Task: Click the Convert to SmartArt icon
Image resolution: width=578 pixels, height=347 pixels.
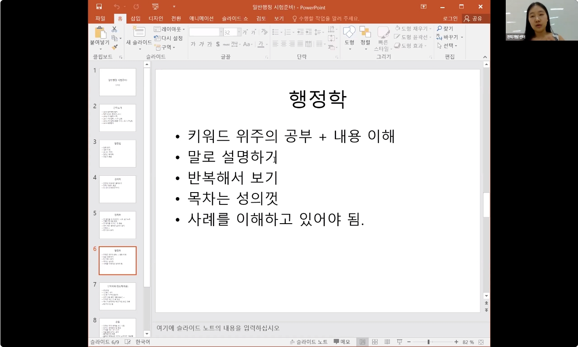Action: (332, 47)
